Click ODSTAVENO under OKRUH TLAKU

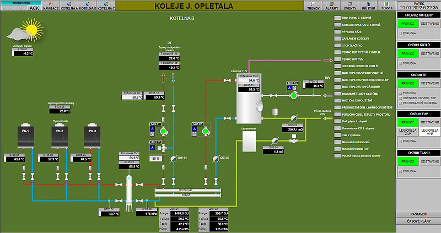tap(430, 161)
